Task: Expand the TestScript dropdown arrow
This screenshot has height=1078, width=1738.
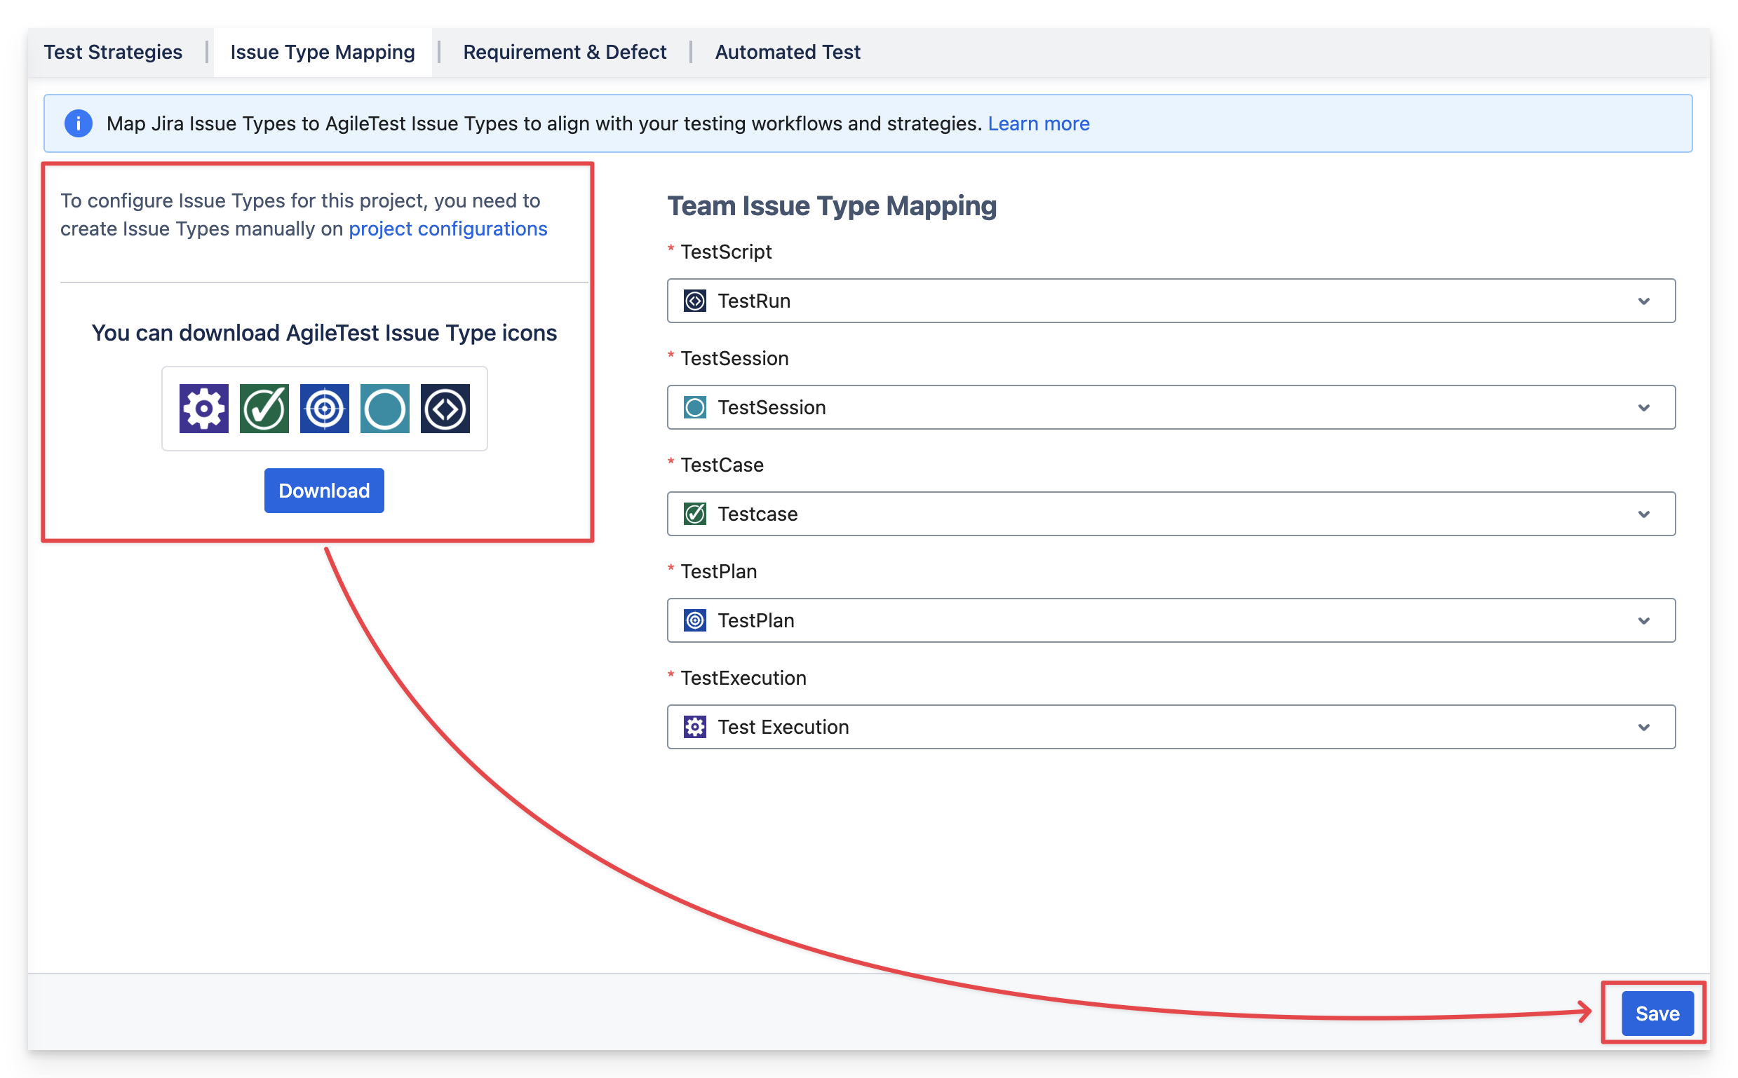Action: click(x=1644, y=301)
